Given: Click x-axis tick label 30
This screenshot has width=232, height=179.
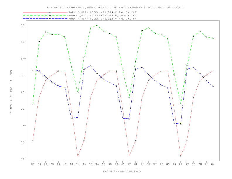Looking at the screenshot, I should coord(97,164).
